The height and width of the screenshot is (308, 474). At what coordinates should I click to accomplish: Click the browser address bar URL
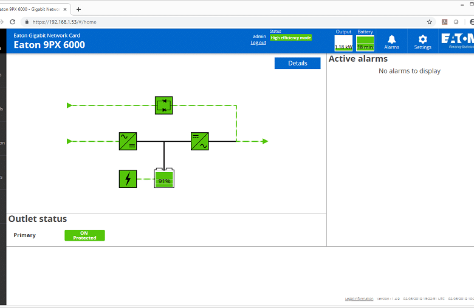click(x=64, y=22)
